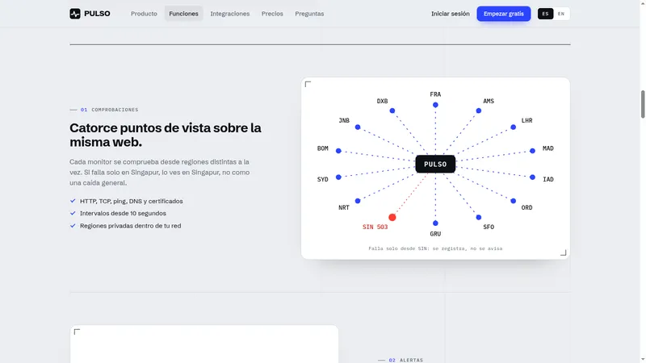Viewport: 646px width, 363px height.
Task: Go to Integraciones section
Action: point(230,14)
